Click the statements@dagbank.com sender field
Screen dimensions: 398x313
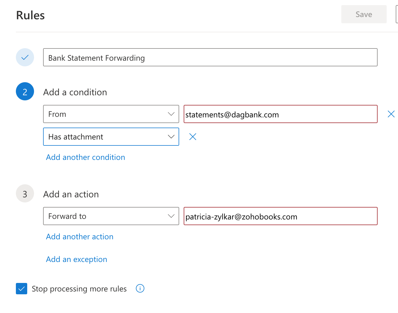pos(280,114)
